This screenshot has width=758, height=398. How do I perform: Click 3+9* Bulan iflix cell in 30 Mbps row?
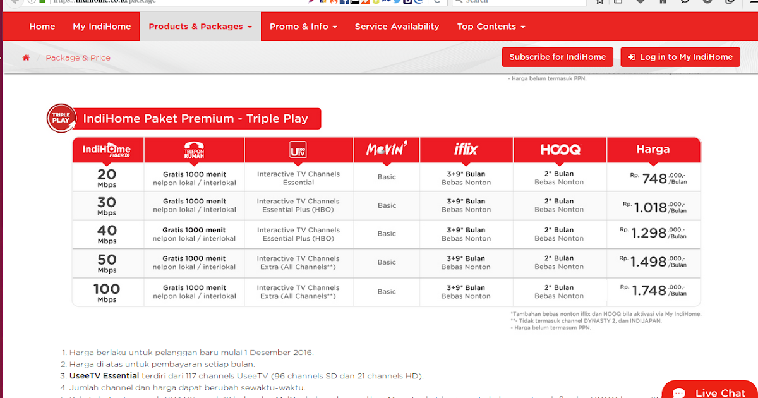click(x=466, y=205)
